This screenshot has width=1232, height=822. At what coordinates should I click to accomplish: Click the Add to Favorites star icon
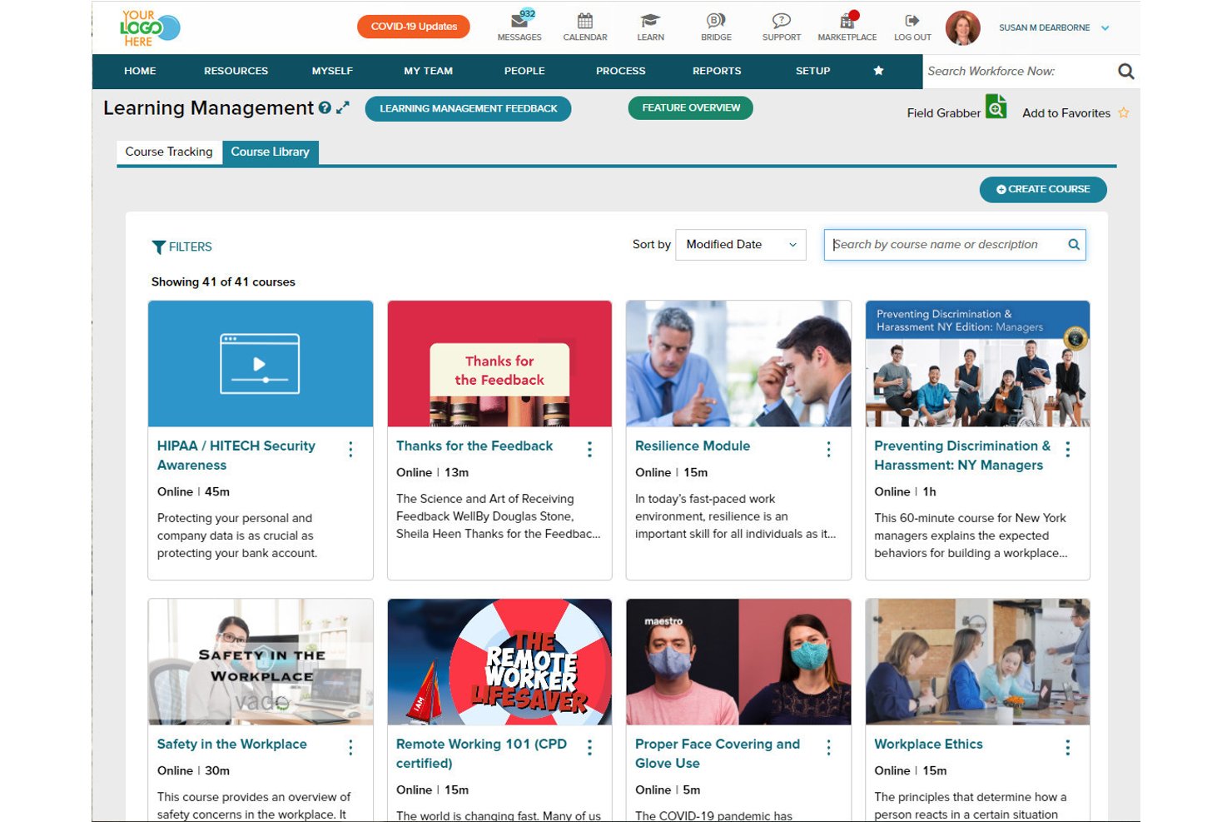(x=1124, y=112)
